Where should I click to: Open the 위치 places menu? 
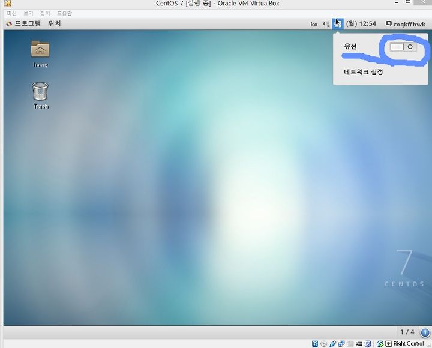click(x=54, y=23)
